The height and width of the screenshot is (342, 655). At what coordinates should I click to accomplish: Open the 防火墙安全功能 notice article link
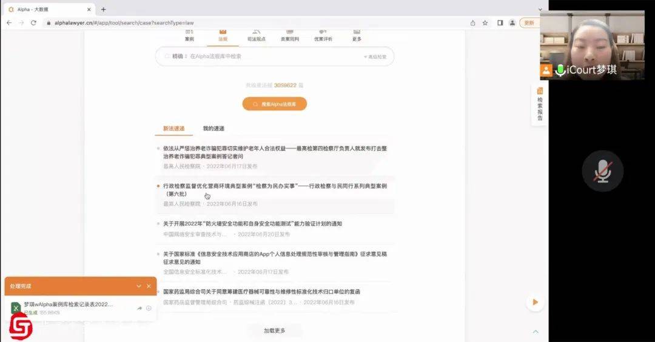pos(252,224)
